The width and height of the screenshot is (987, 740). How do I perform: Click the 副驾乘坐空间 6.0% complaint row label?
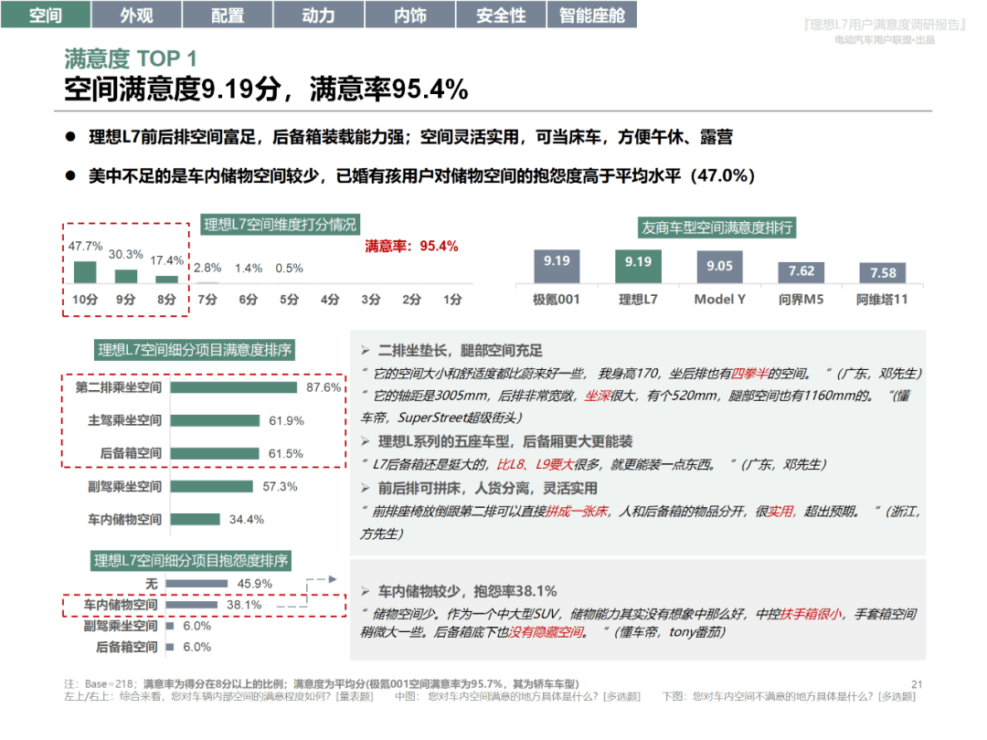[x=121, y=626]
